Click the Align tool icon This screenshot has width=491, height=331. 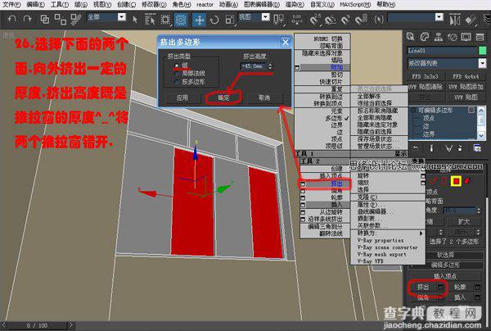click(470, 20)
